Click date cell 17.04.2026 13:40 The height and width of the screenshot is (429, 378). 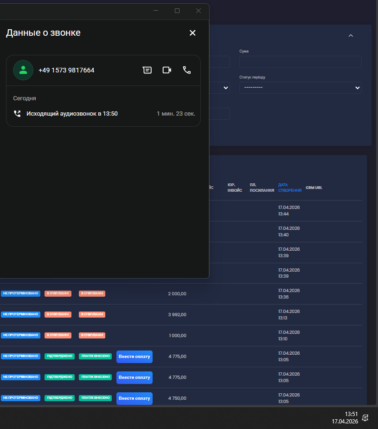[x=289, y=232]
